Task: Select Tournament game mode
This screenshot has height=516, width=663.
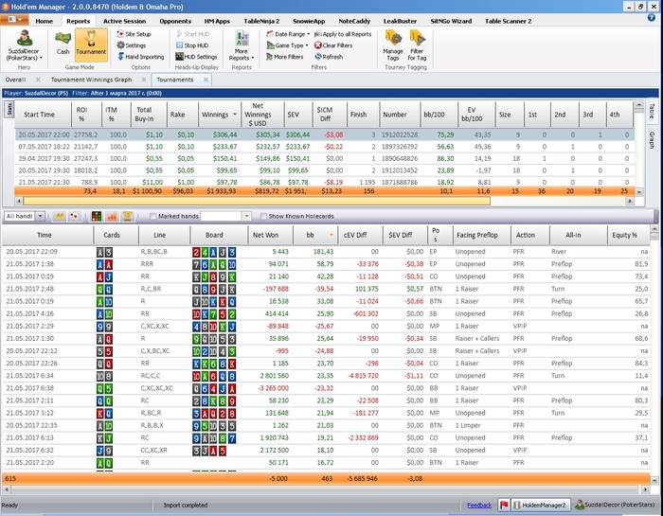Action: pyautogui.click(x=91, y=44)
